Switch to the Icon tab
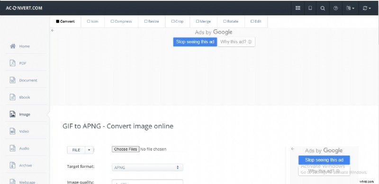The width and height of the screenshot is (379, 184). pos(92,21)
